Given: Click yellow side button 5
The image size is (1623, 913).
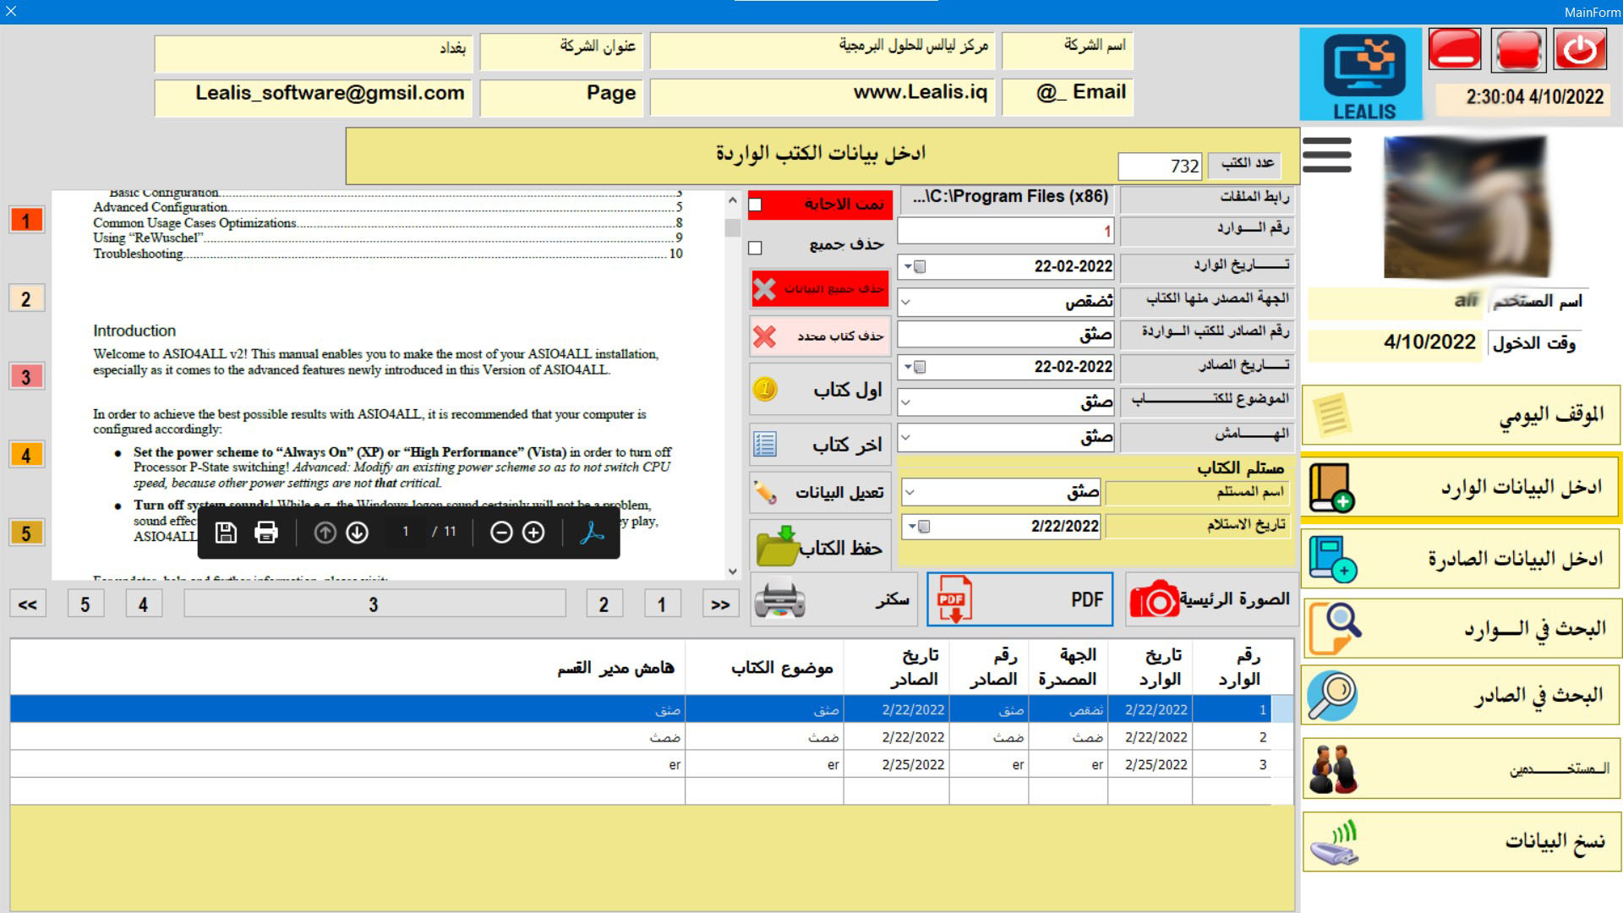Looking at the screenshot, I should coord(26,533).
